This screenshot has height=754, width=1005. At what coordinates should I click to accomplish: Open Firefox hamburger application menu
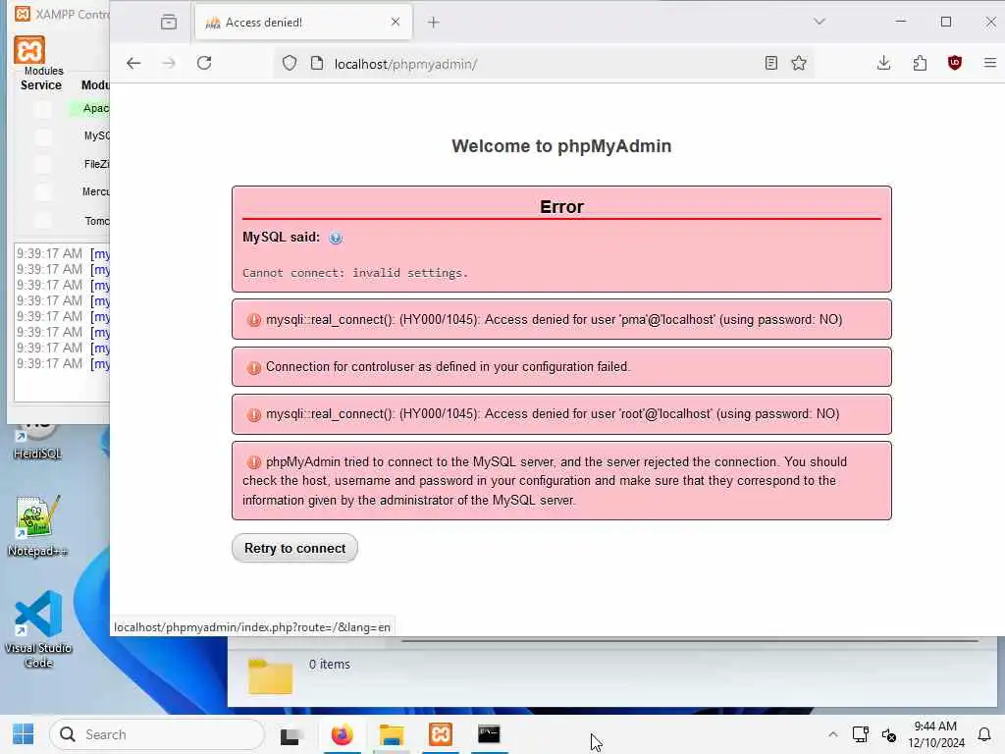pyautogui.click(x=989, y=63)
